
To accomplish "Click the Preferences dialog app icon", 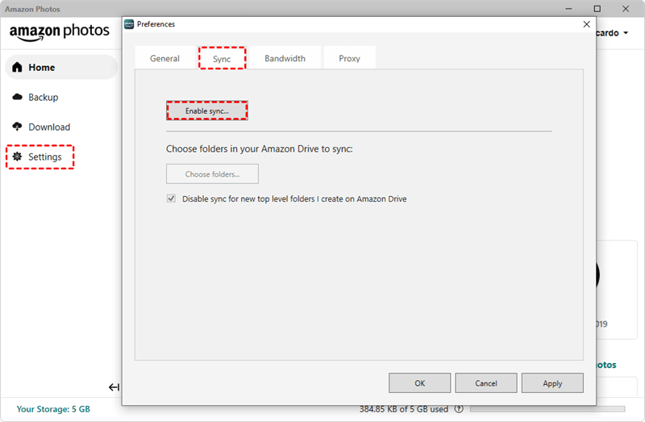I will point(129,24).
